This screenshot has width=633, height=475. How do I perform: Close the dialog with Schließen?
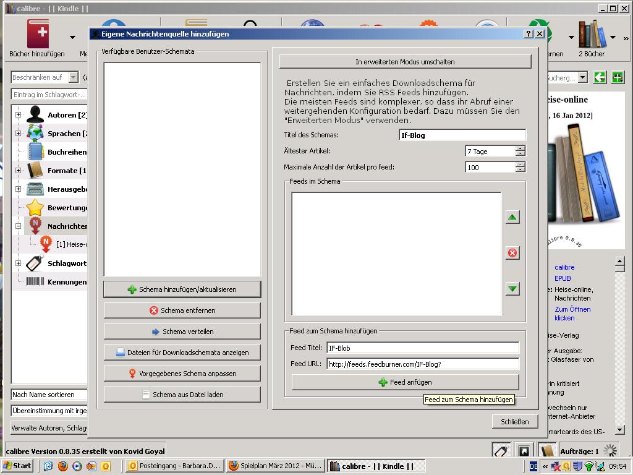pyautogui.click(x=515, y=422)
